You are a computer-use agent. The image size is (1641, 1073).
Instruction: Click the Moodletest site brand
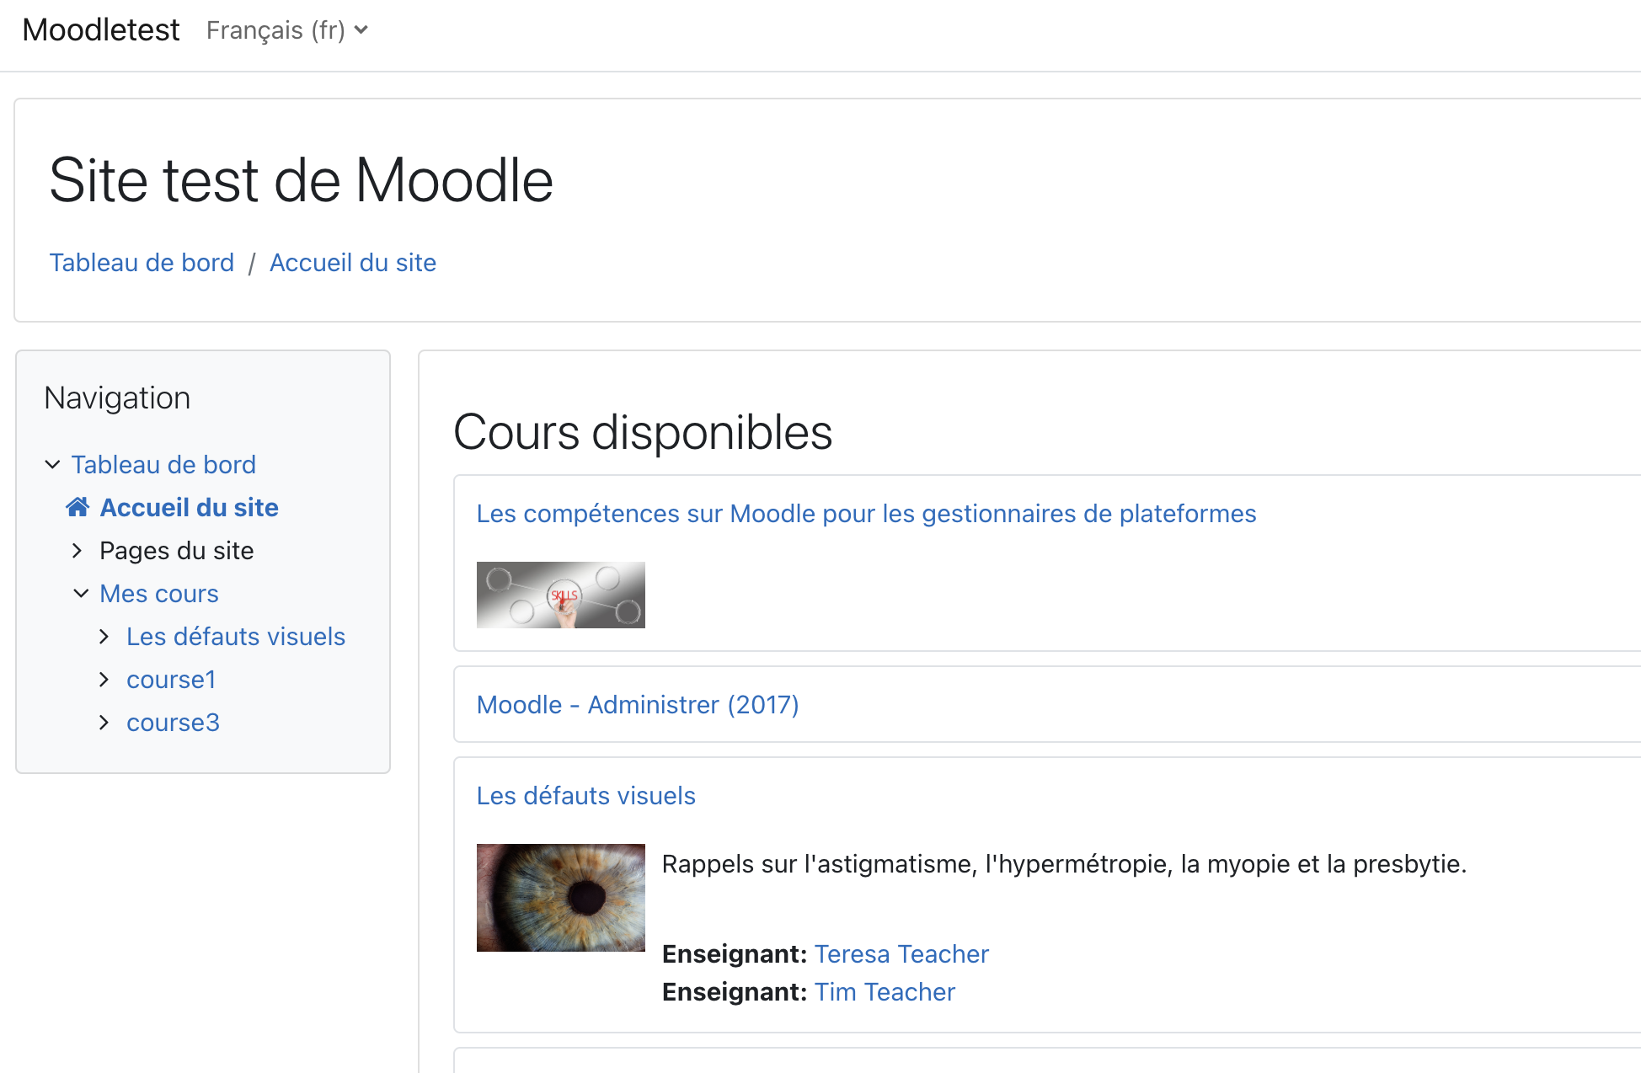(101, 30)
